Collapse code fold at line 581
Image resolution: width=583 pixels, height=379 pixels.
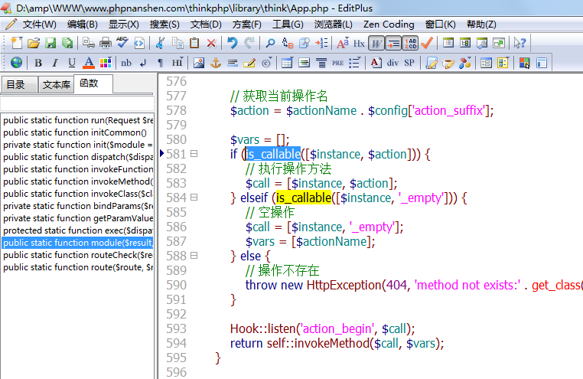pos(194,154)
